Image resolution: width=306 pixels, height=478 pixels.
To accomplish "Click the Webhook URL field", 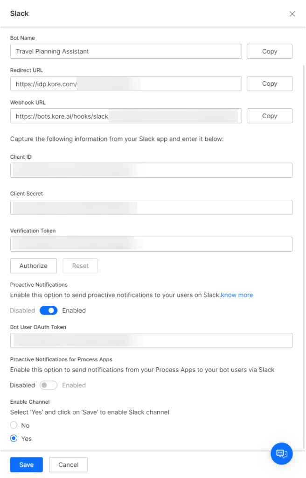I will (126, 116).
